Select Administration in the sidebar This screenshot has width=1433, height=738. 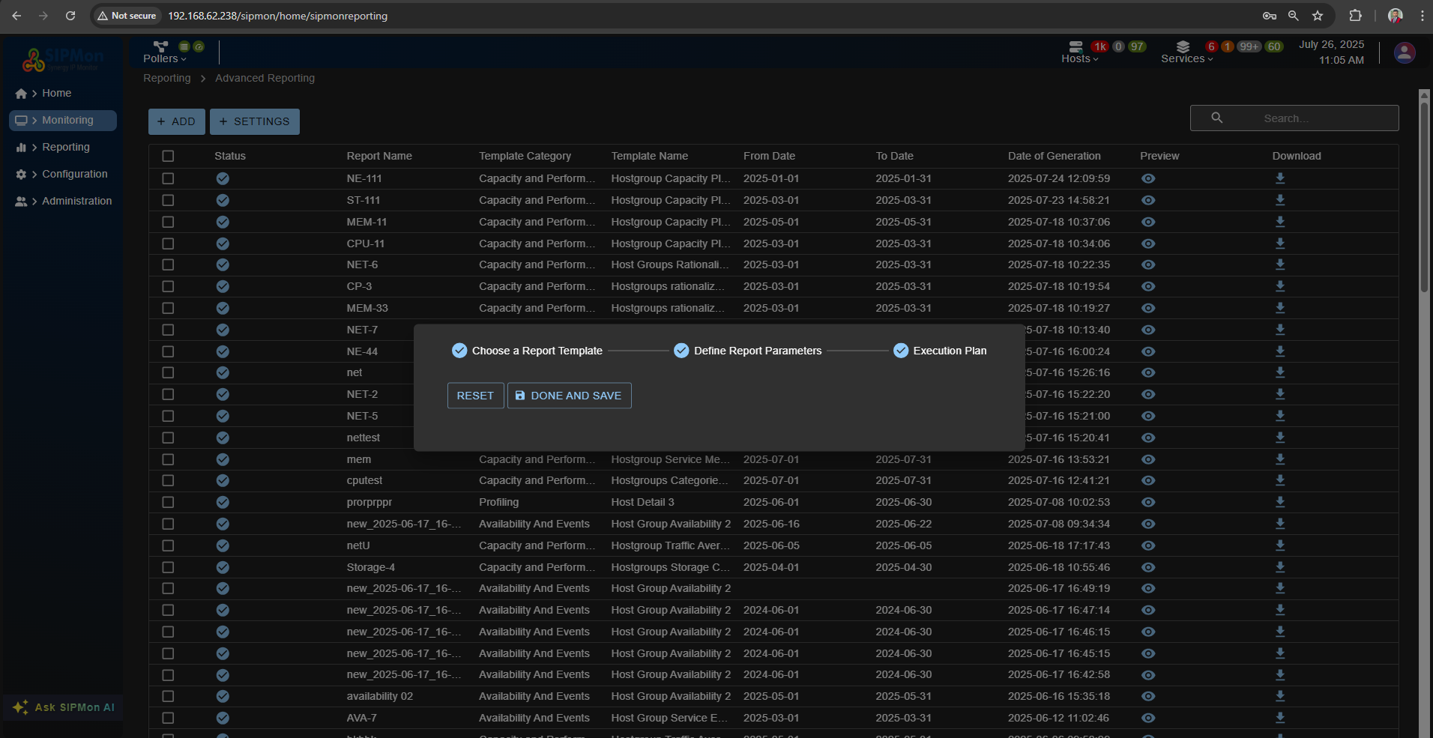pos(76,201)
